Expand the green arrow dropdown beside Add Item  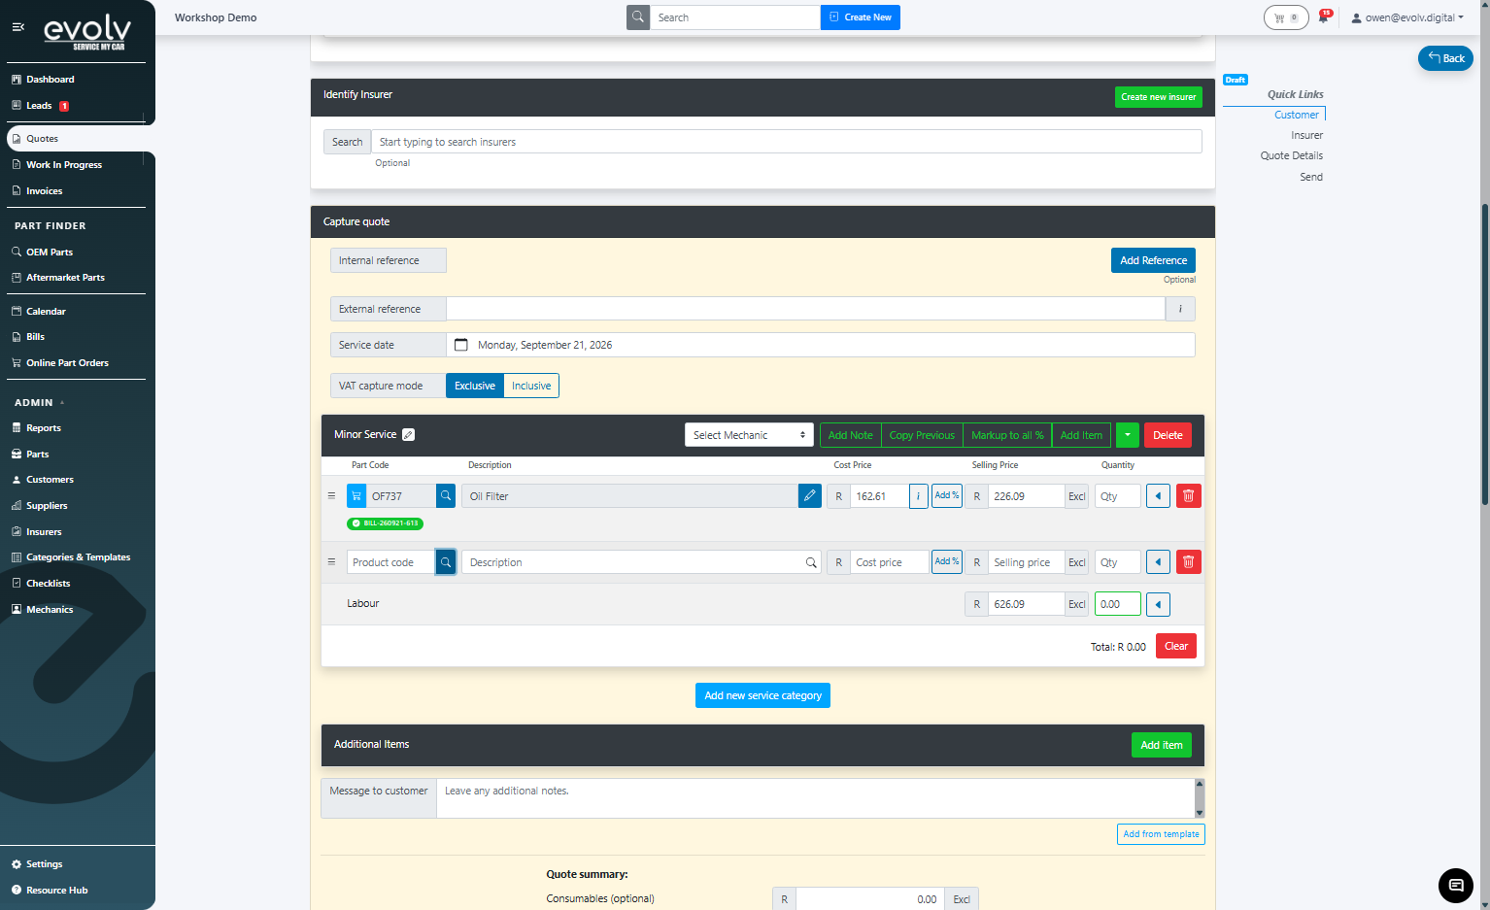coord(1128,435)
